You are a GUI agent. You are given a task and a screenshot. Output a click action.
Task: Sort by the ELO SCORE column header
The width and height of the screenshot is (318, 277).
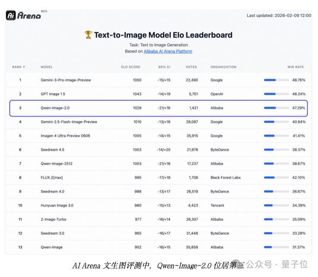130,67
